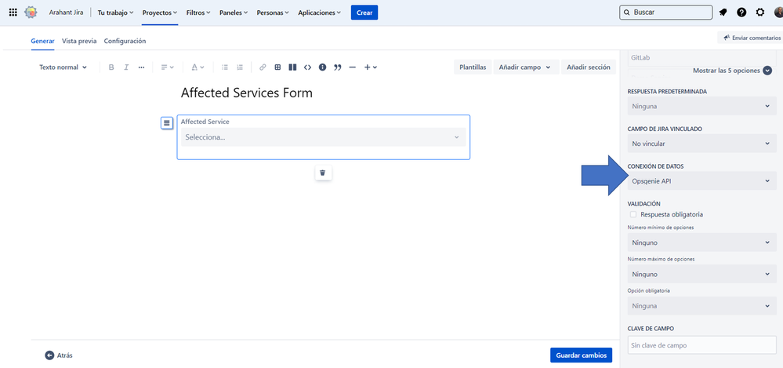Open the Tu trabajo menu
783x368 pixels.
click(115, 13)
